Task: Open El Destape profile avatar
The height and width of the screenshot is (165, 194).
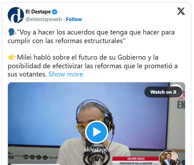Action: (x=16, y=15)
